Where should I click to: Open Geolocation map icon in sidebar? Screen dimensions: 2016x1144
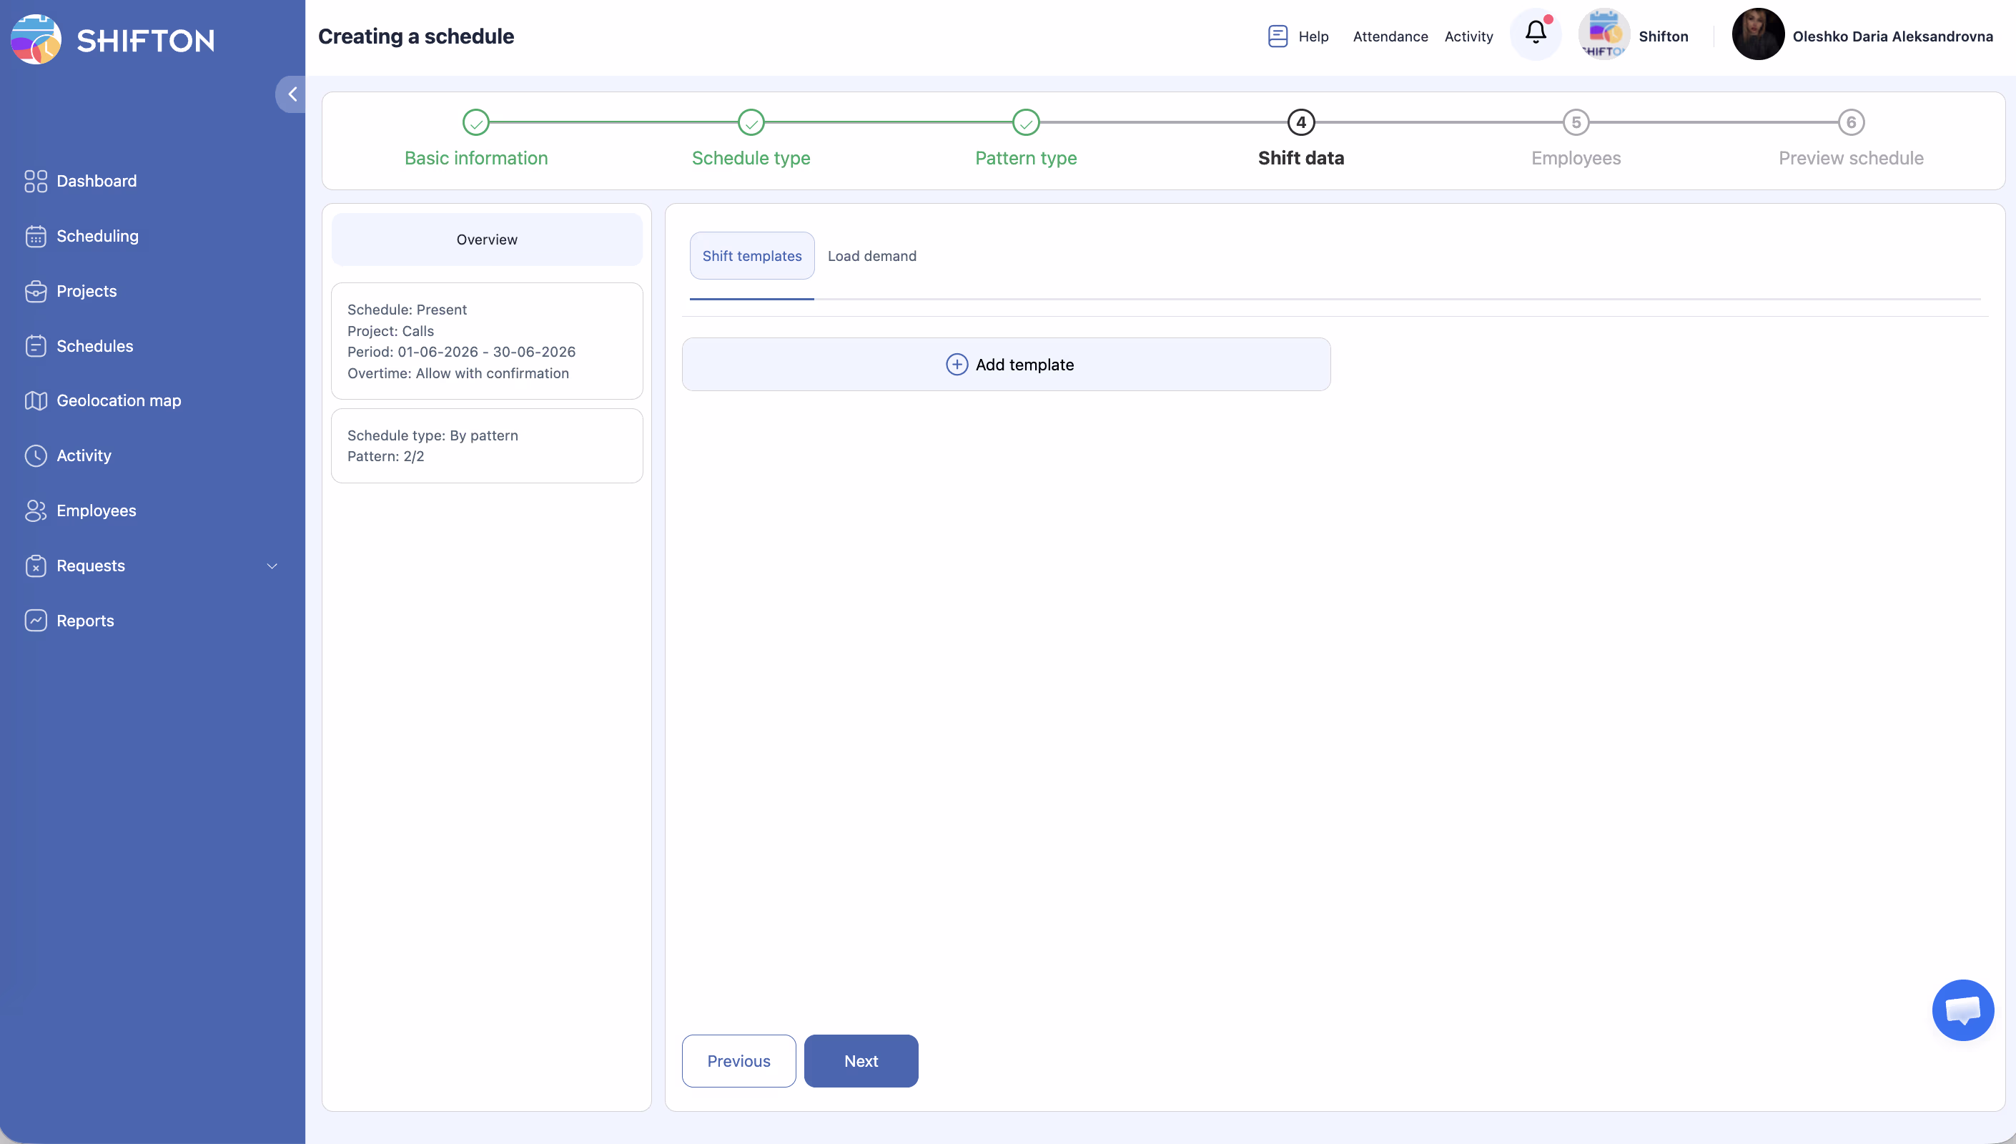coord(35,400)
